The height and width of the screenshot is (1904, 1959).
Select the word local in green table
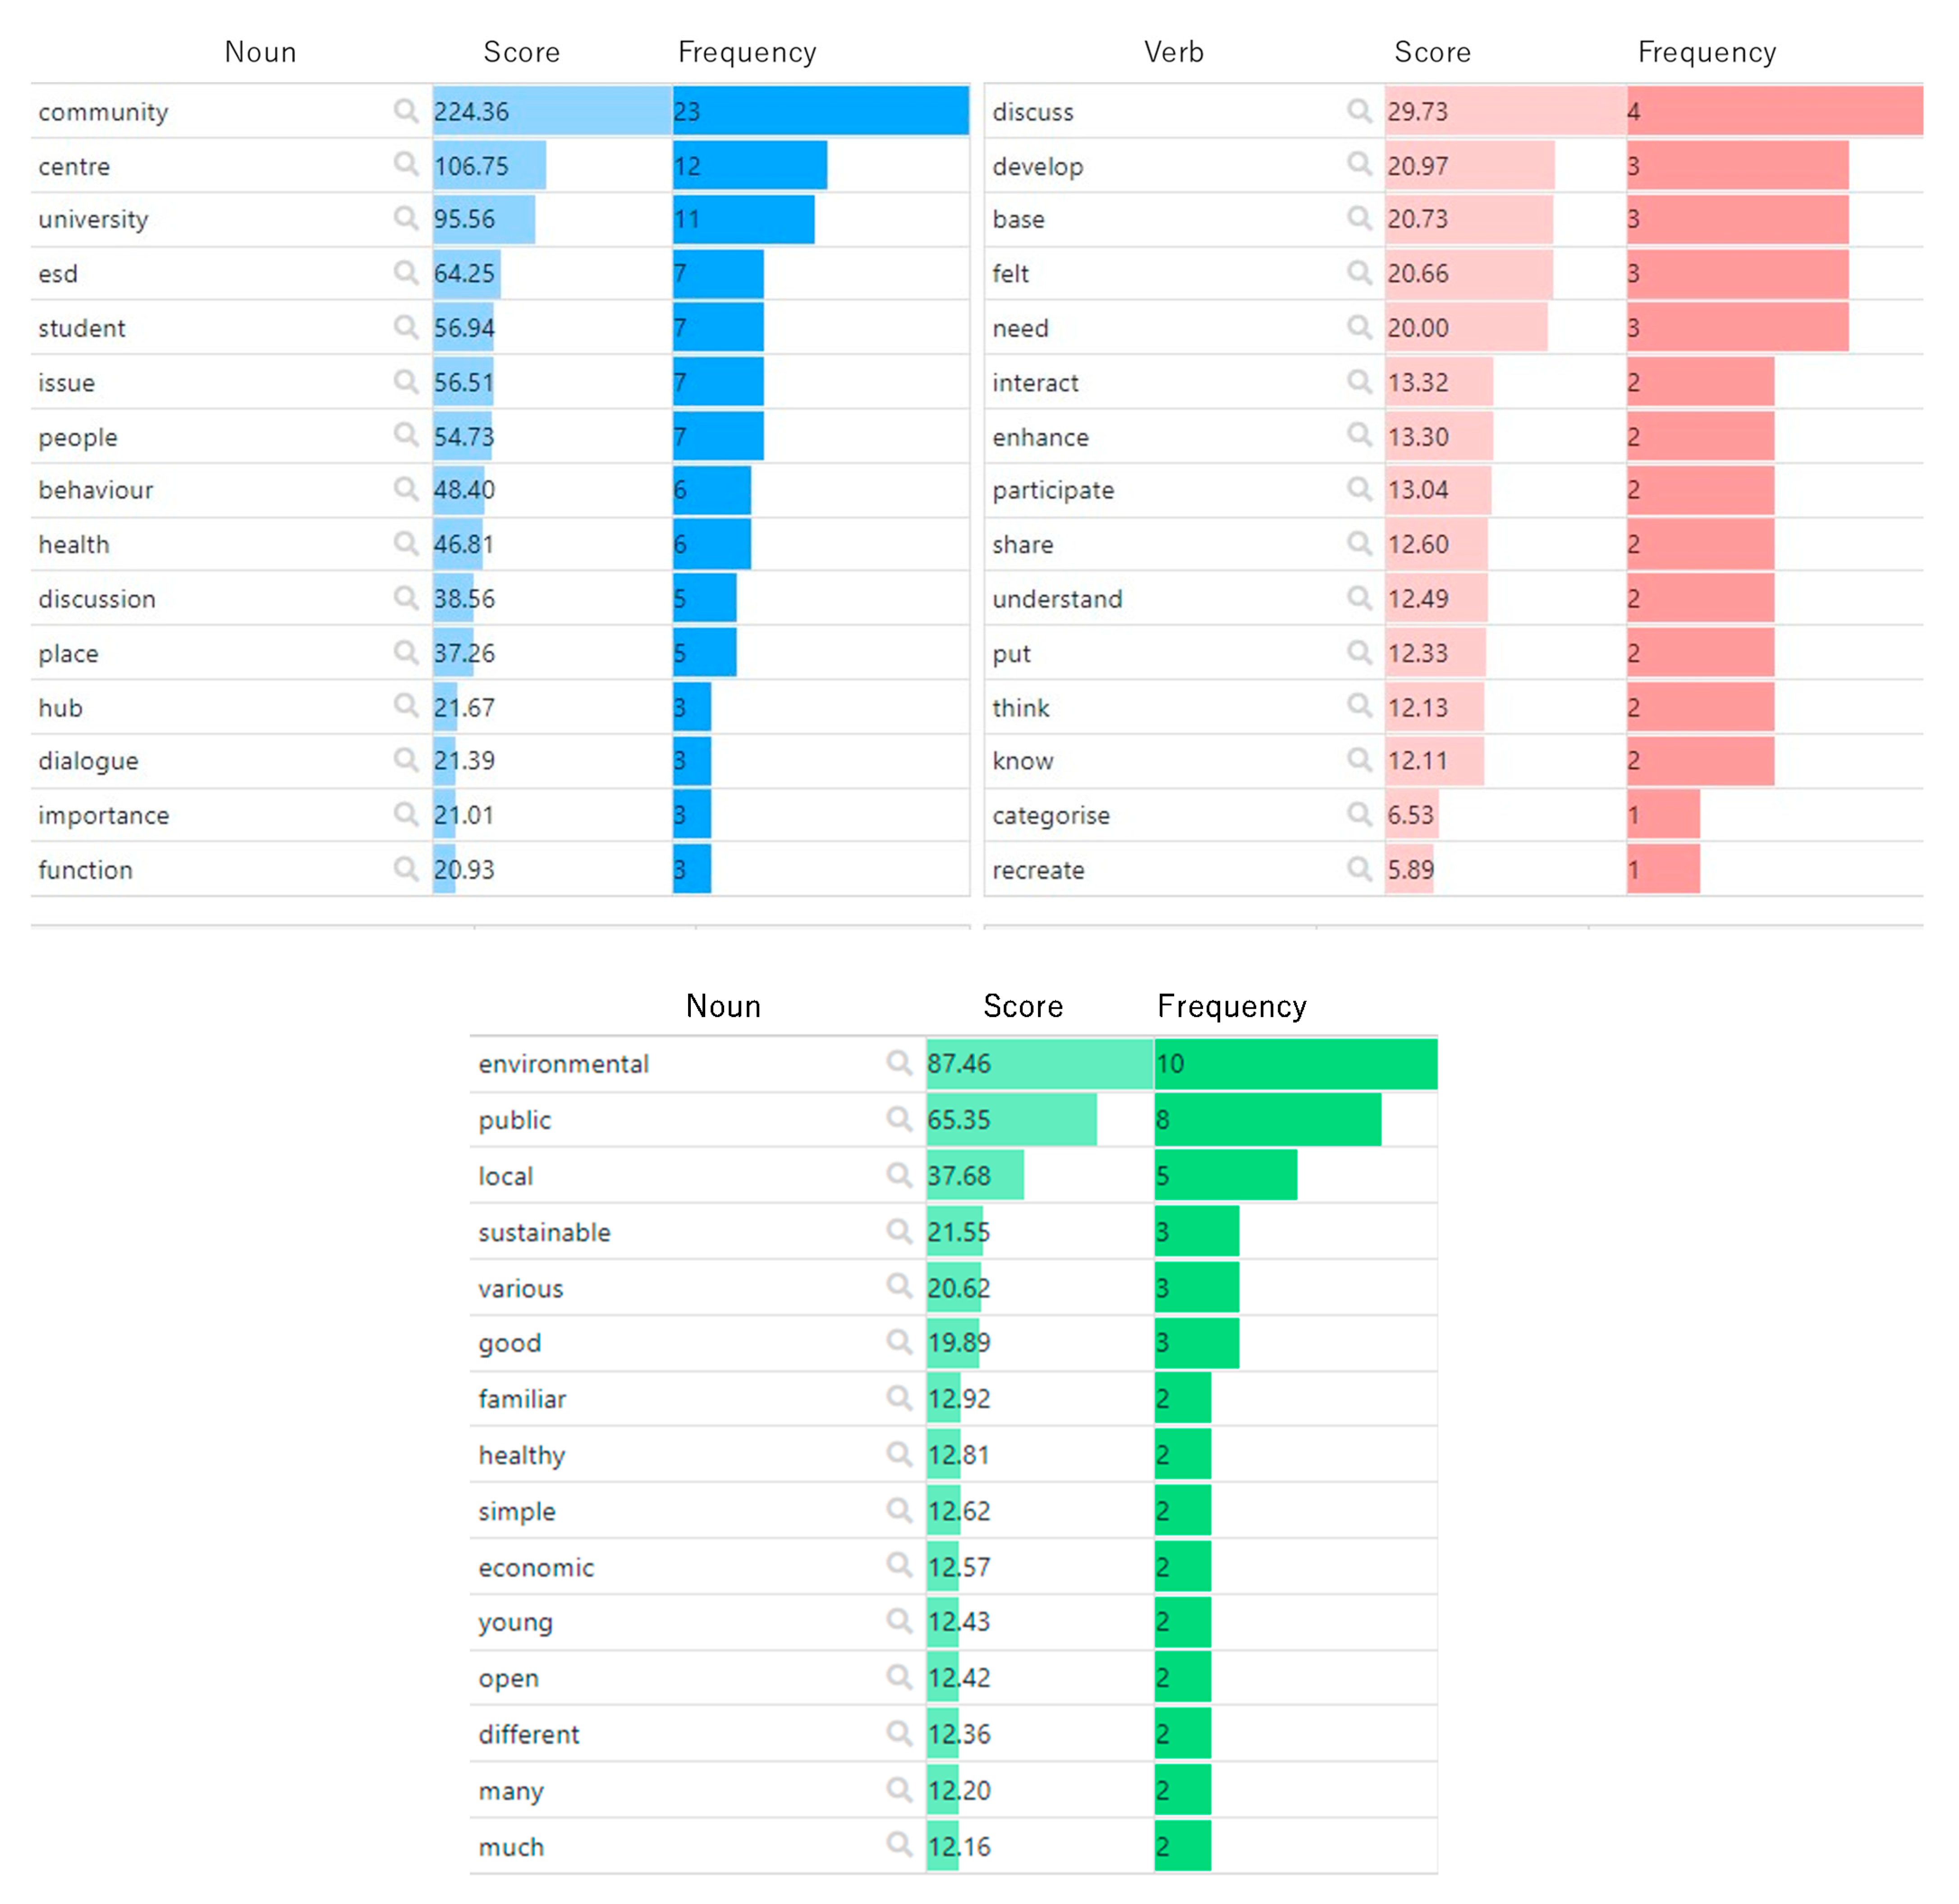(x=505, y=1176)
